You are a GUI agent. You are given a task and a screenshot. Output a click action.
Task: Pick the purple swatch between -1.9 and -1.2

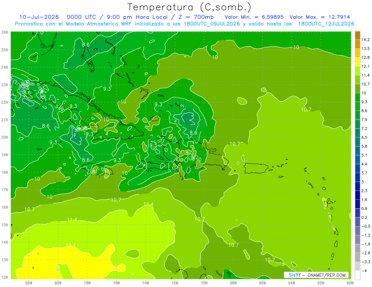coord(357,240)
